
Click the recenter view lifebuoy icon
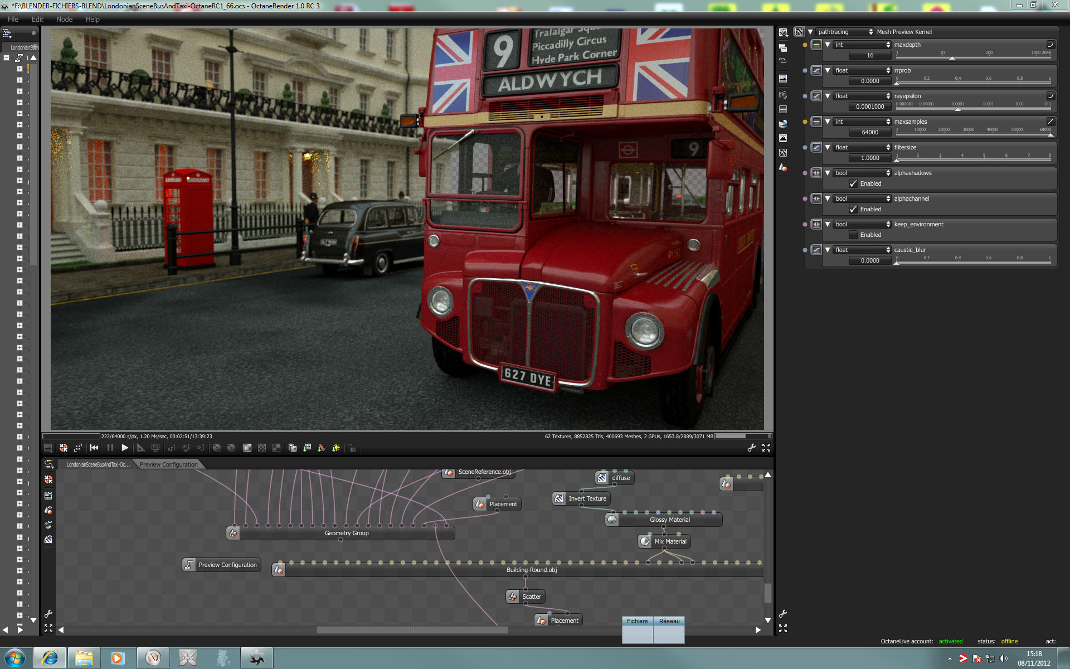[64, 448]
